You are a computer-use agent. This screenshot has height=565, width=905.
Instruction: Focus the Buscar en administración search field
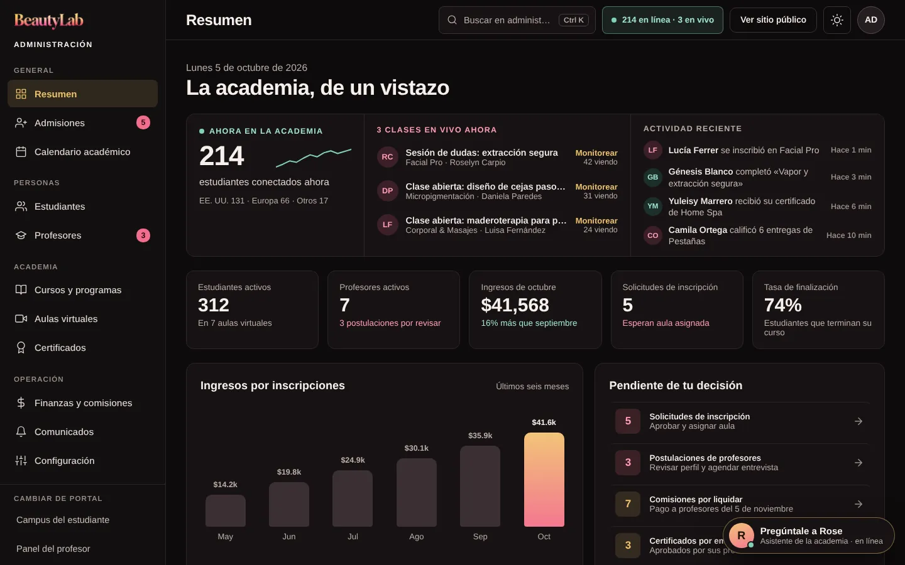[517, 20]
